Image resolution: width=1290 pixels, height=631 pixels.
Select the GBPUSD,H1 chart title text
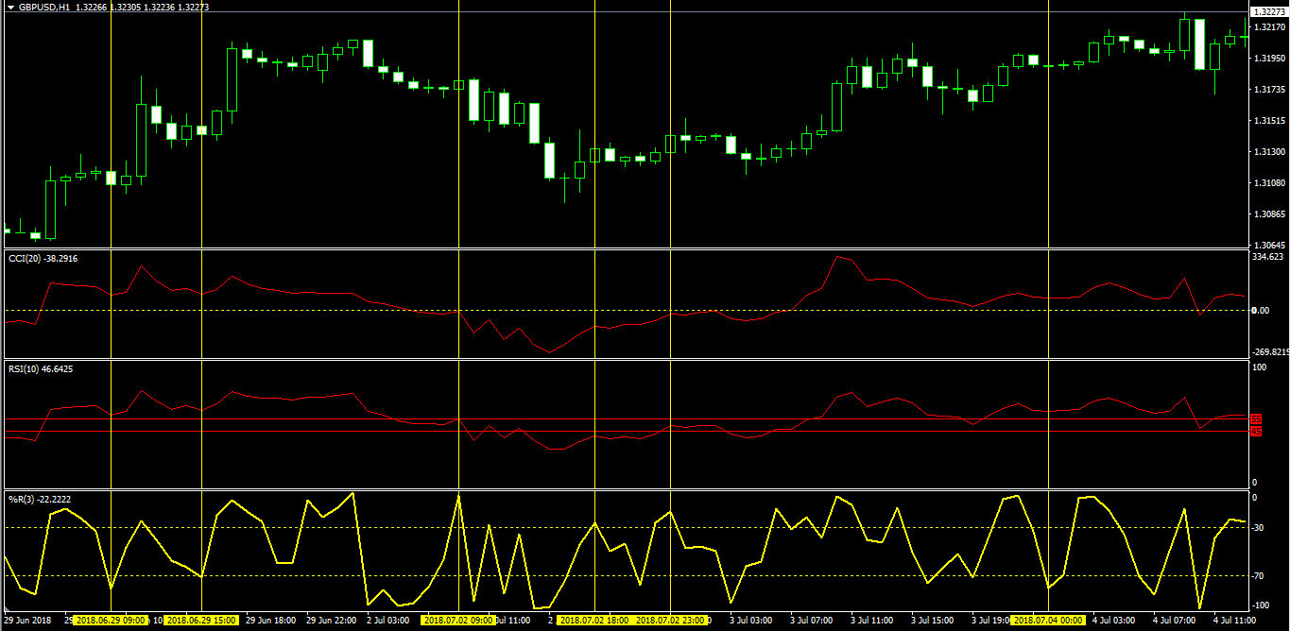tap(43, 7)
